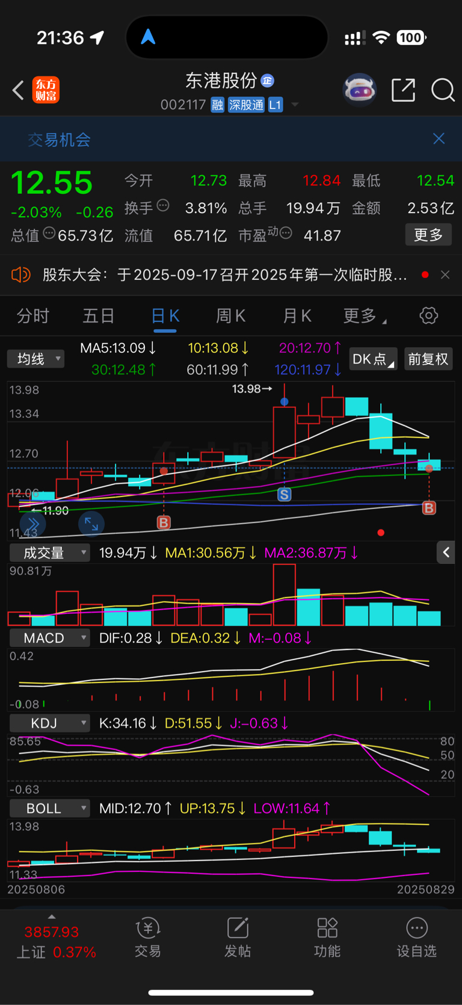The width and height of the screenshot is (462, 1005).
Task: Tap the 总值 info icon
Action: click(x=49, y=233)
